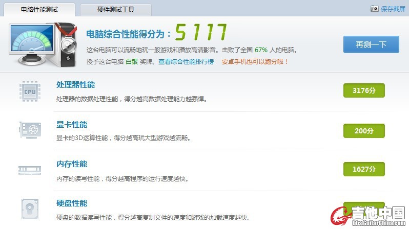Click the 1627分 memory score badge
The height and width of the screenshot is (231, 409).
tap(364, 169)
